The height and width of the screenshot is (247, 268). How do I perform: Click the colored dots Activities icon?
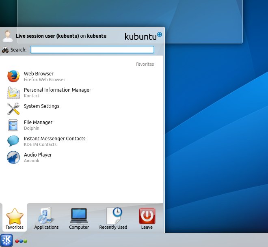click(21, 241)
